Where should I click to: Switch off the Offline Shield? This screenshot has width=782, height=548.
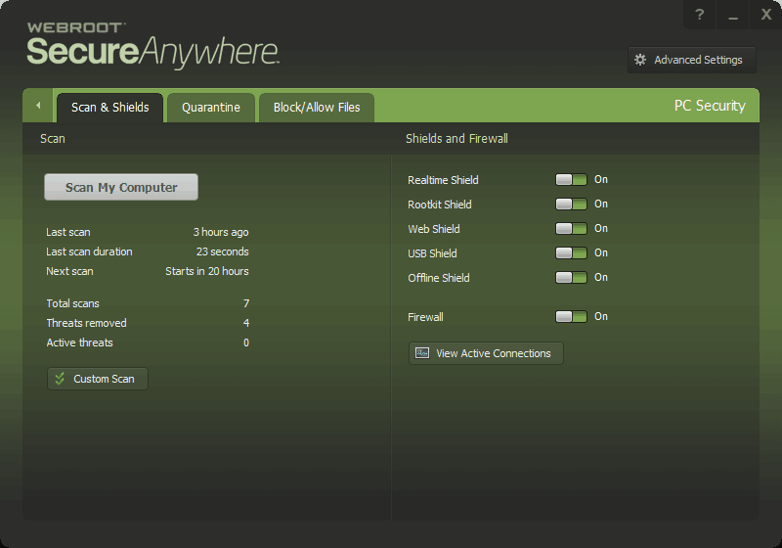click(571, 278)
